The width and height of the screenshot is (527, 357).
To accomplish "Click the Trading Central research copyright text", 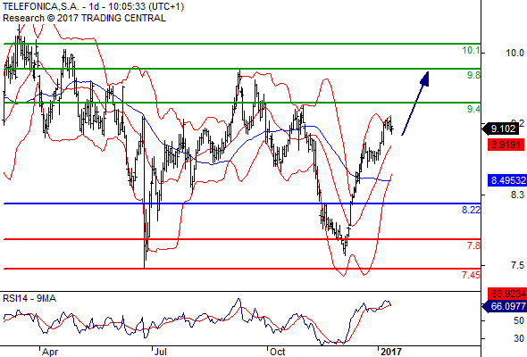I will click(x=84, y=18).
